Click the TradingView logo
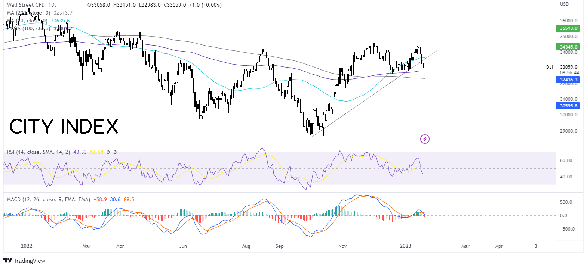The width and height of the screenshot is (584, 268). (24, 261)
